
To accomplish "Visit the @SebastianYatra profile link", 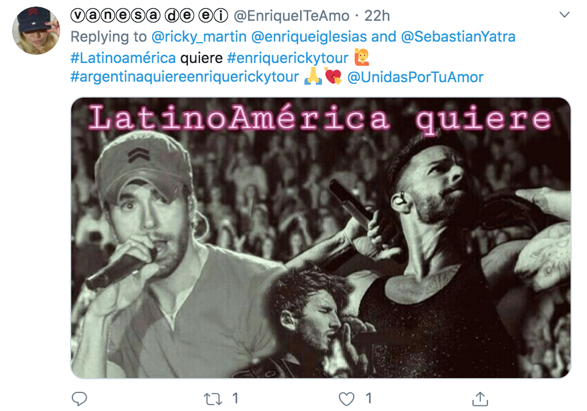I will (458, 37).
